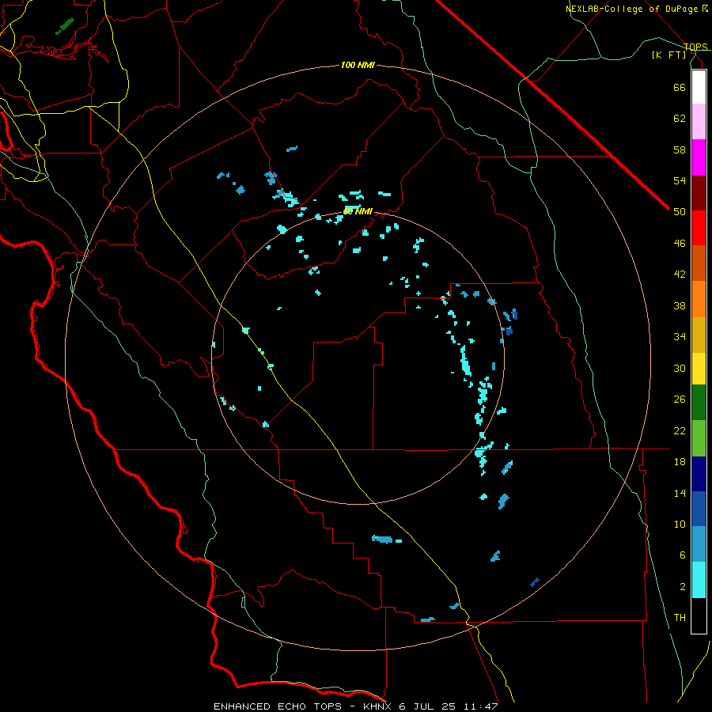Click the [K FT] units label
This screenshot has height=712, width=712.
[x=668, y=55]
